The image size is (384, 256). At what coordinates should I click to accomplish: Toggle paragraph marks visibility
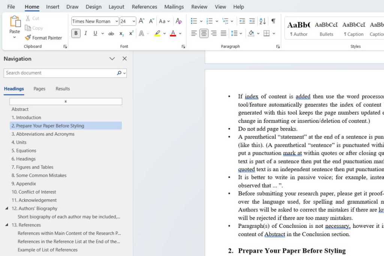tap(273, 21)
